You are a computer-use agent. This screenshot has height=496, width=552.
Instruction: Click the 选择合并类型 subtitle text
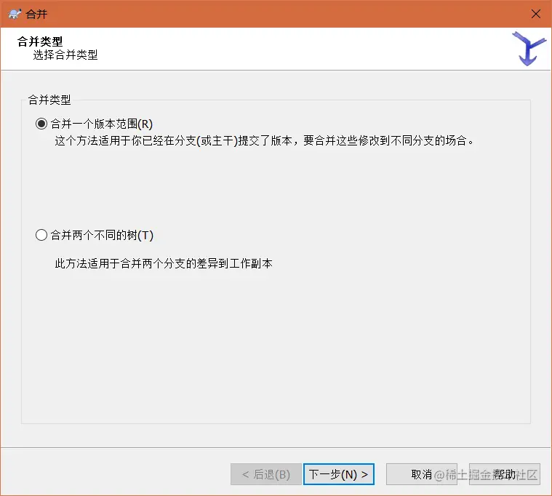[65, 55]
